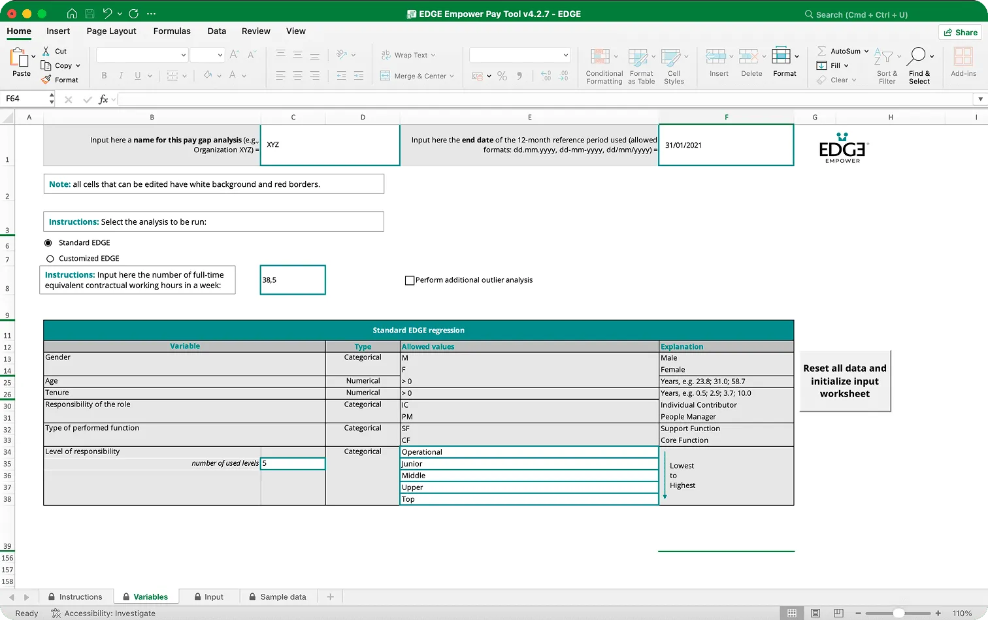Click the Delete cells icon

click(749, 56)
